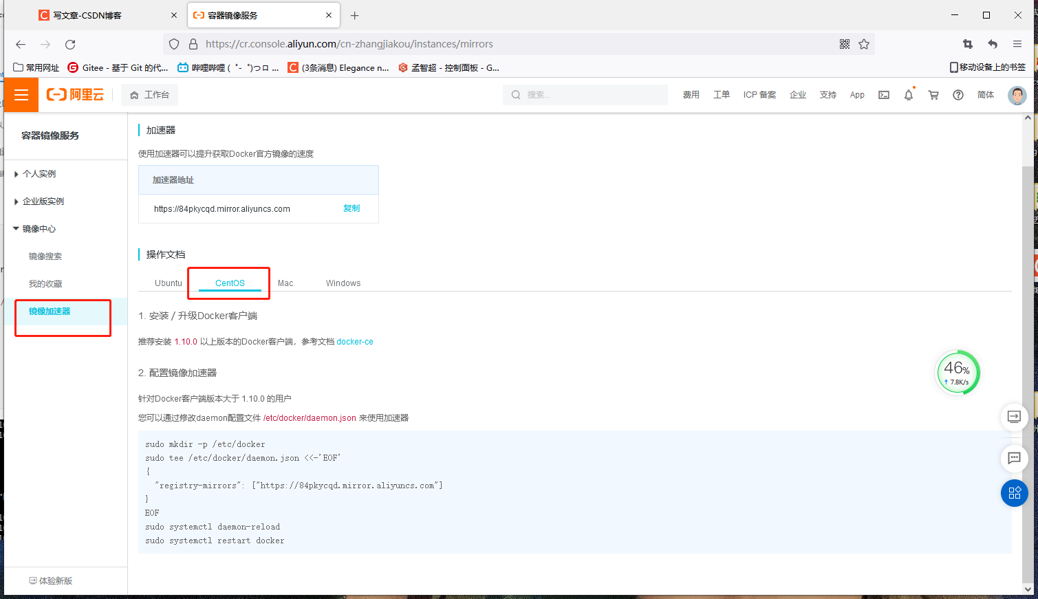Viewport: 1038px width, 599px height.
Task: Open the QR code icon in address bar
Action: (x=845, y=44)
